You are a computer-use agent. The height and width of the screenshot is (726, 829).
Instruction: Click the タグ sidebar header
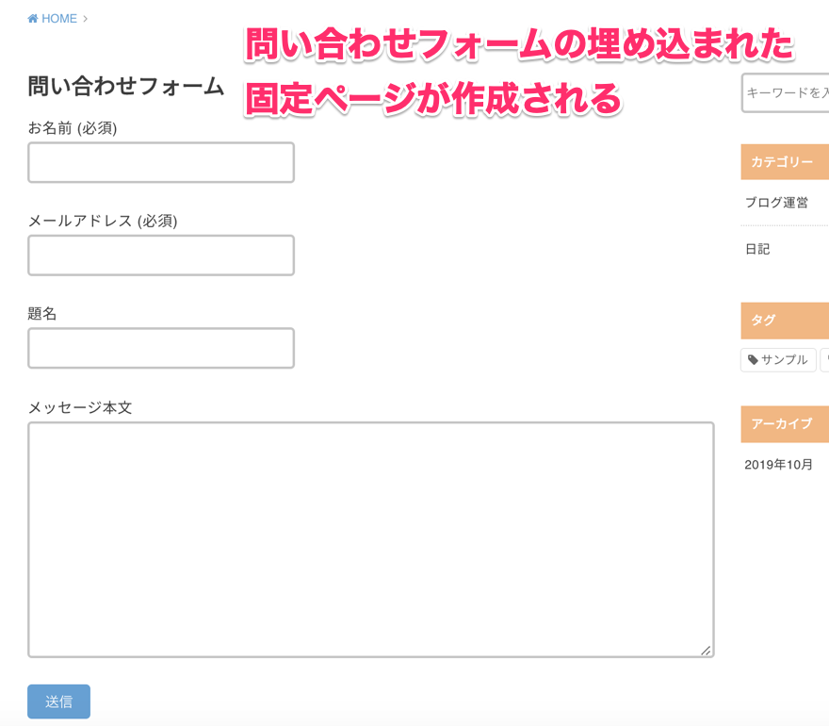(x=764, y=321)
